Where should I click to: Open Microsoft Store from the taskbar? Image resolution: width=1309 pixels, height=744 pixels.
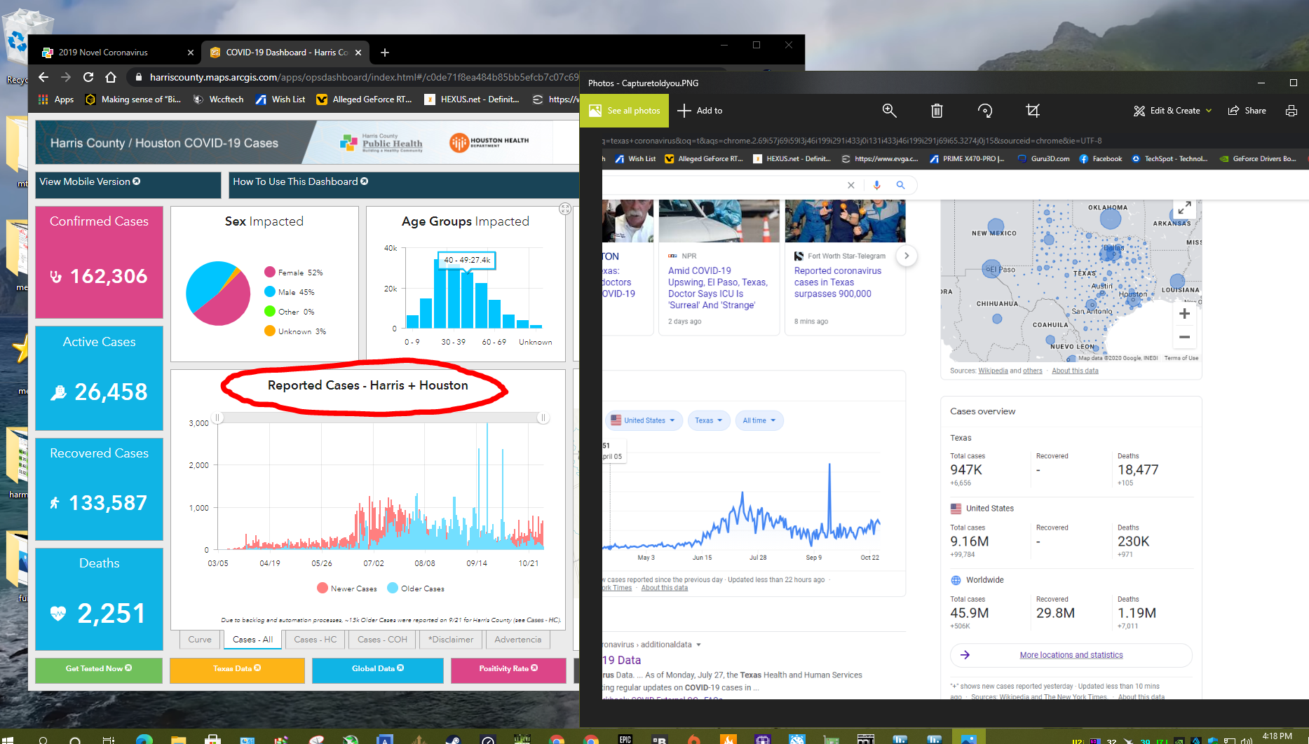click(x=212, y=739)
